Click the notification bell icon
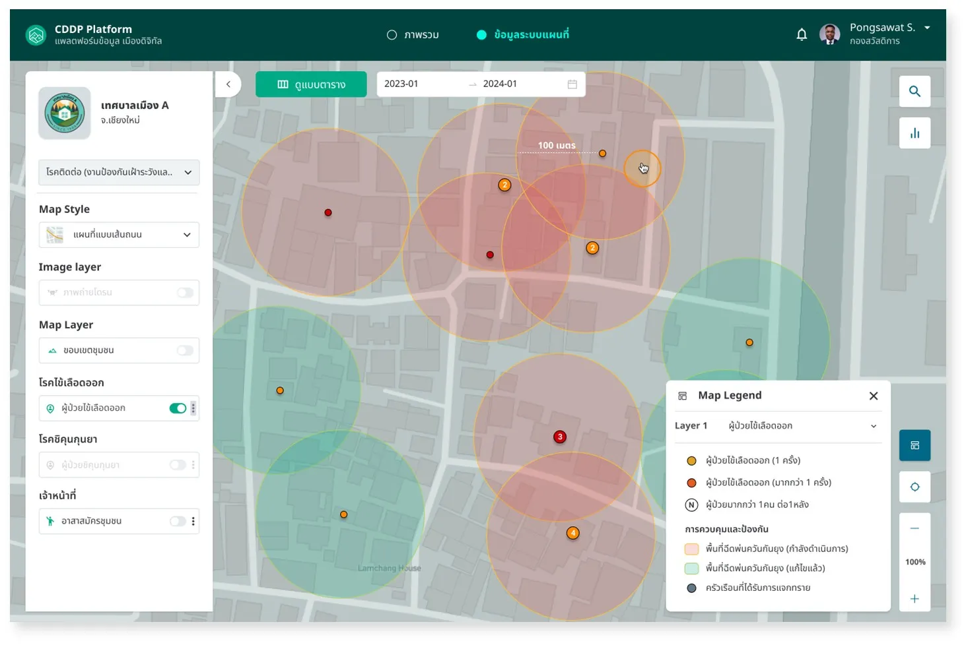The height and width of the screenshot is (645, 968). [x=801, y=35]
